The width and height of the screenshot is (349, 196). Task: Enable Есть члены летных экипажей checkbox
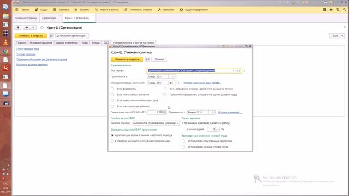click(x=112, y=94)
